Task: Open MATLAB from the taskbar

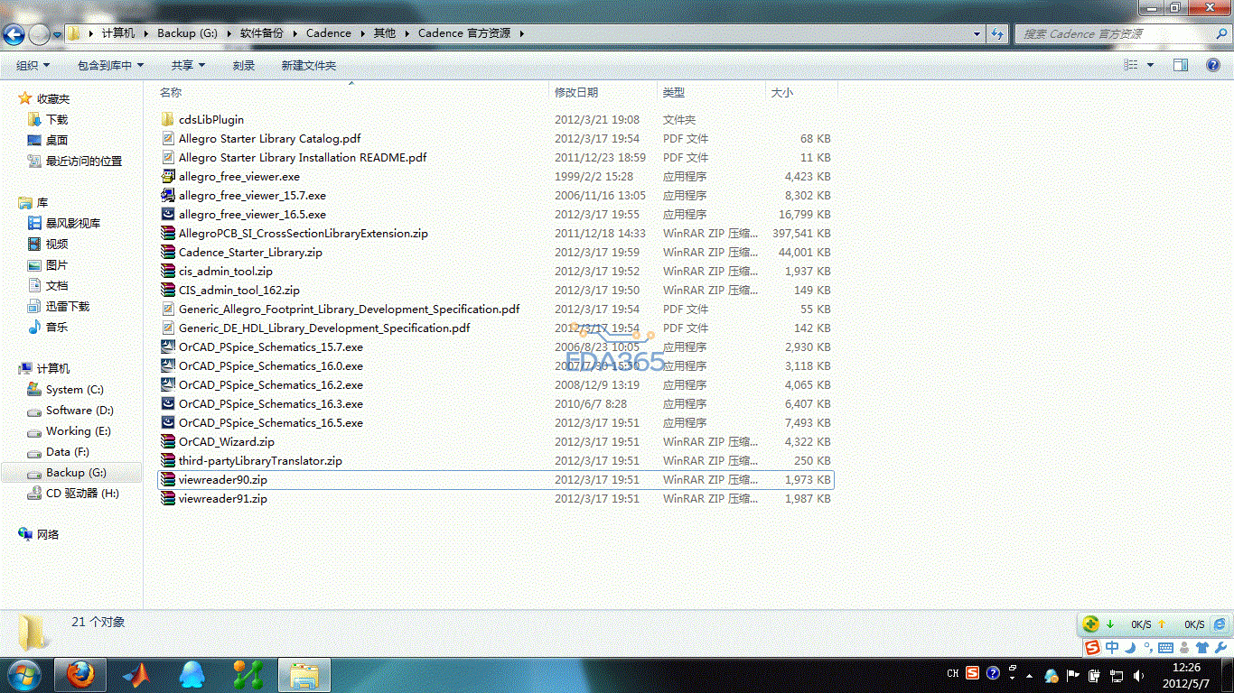Action: coord(136,674)
